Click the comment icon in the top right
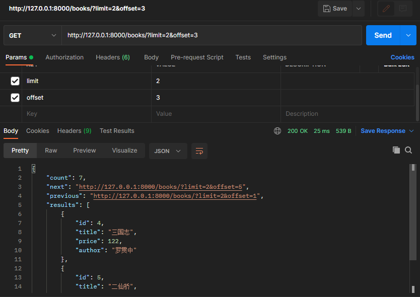The height and width of the screenshot is (297, 420). [403, 9]
